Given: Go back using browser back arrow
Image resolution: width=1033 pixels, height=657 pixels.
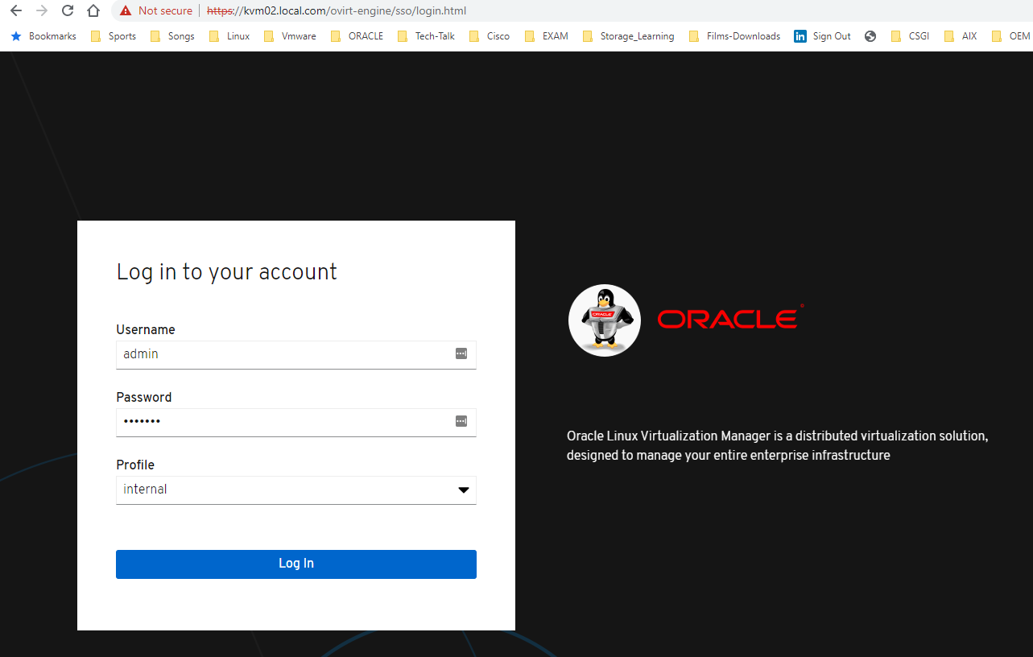Looking at the screenshot, I should 15,10.
